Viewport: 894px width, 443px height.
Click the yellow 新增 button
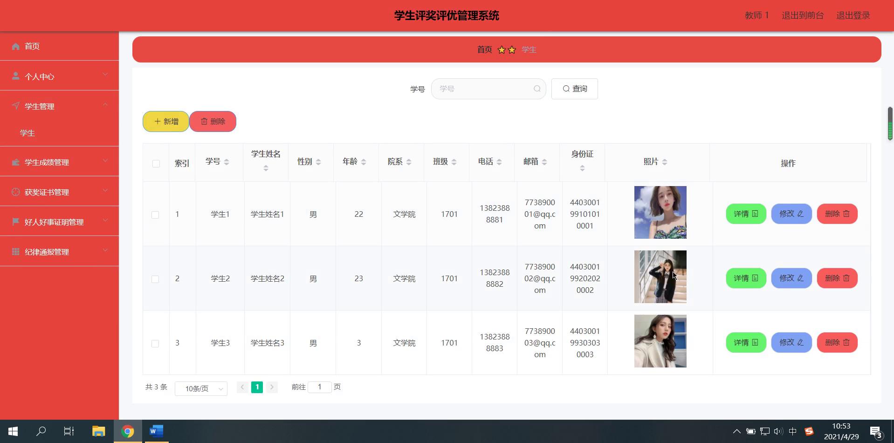click(166, 121)
